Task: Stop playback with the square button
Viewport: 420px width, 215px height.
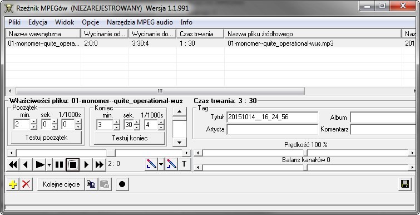Action: click(x=72, y=164)
